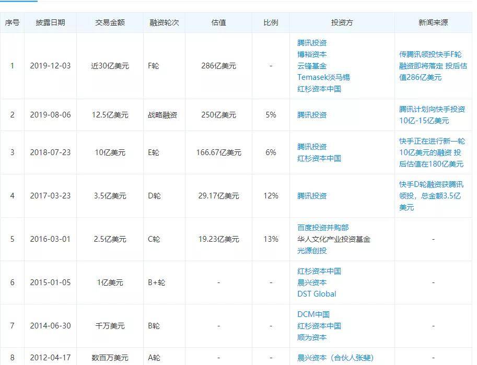Viewport: 477px width, 365px height.
Task: Open 晨兴资本（合伙人张斐）in the A轮 row
Action: click(x=335, y=358)
